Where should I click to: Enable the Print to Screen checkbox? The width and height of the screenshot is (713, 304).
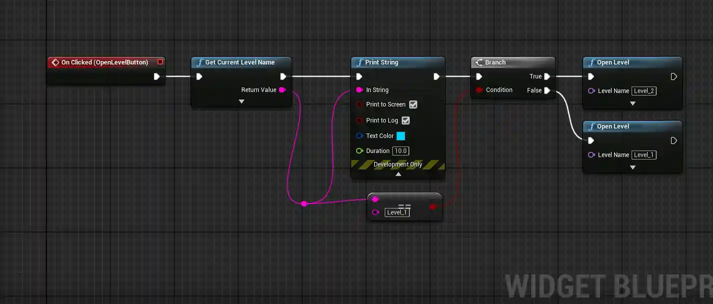(x=413, y=104)
